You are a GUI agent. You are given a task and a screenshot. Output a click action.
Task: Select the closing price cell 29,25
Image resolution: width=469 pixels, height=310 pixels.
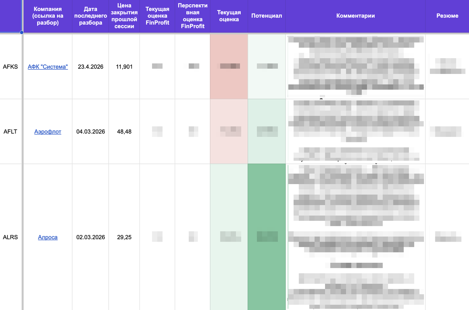(124, 237)
